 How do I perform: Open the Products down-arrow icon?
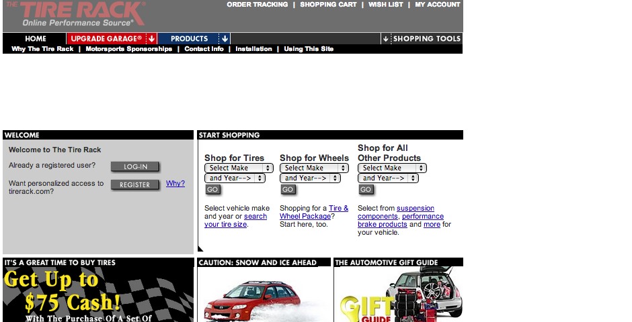[225, 39]
